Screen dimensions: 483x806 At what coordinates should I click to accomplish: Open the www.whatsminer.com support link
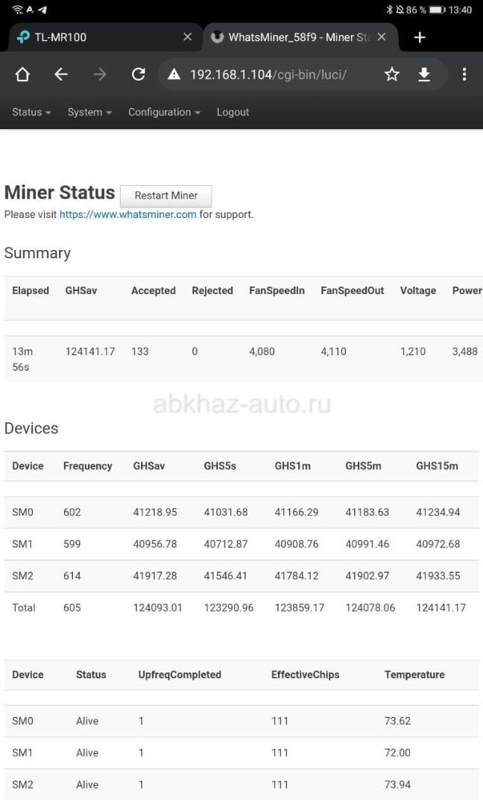127,214
